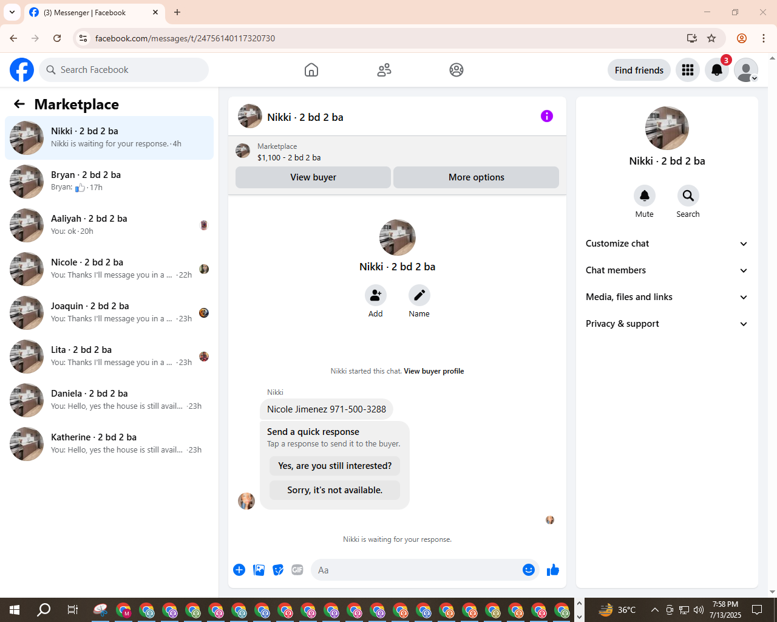The width and height of the screenshot is (777, 622).
Task: Open volume control in system tray
Action: (x=699, y=610)
